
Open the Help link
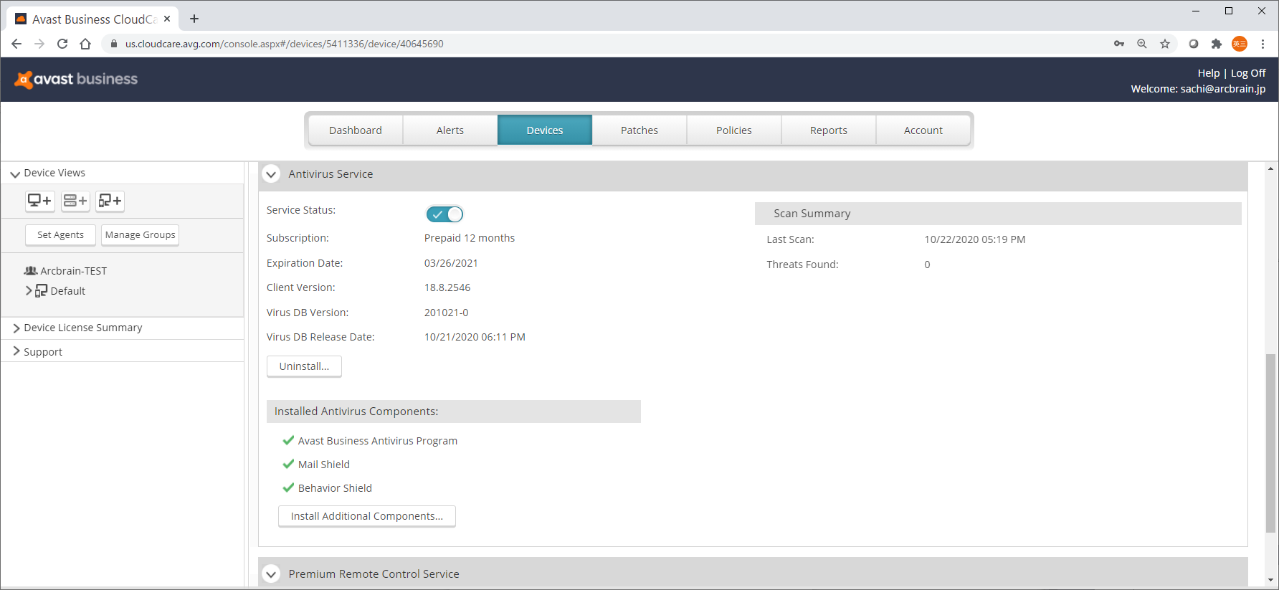click(x=1209, y=73)
